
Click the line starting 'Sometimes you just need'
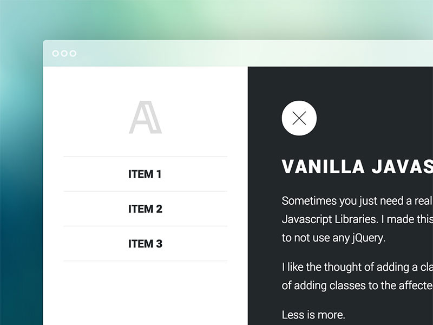[357, 201]
